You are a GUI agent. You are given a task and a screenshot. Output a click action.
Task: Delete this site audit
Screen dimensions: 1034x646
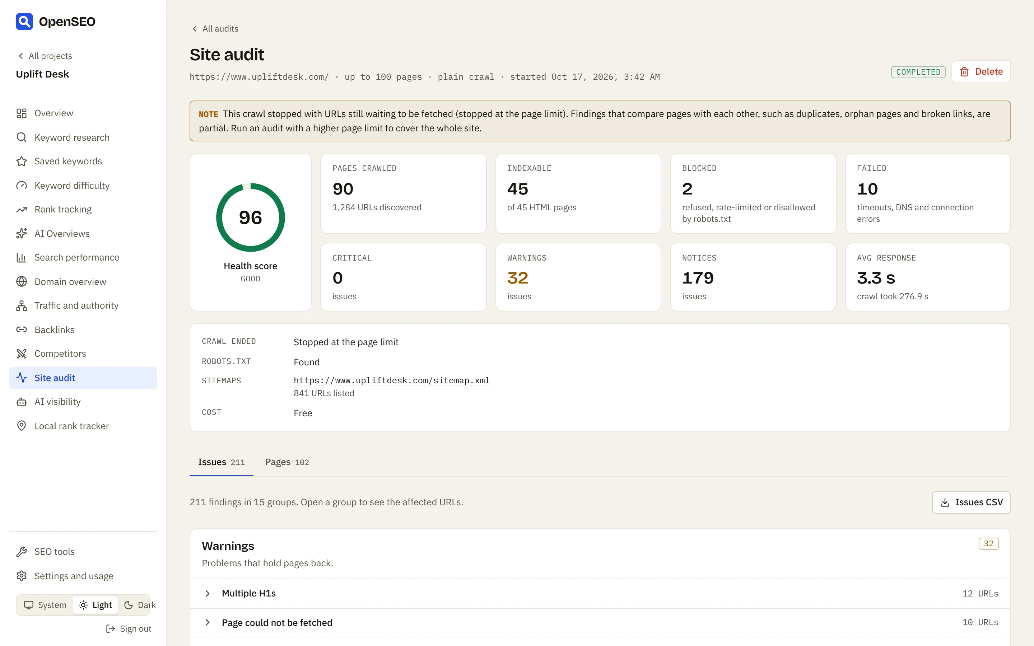click(x=981, y=72)
